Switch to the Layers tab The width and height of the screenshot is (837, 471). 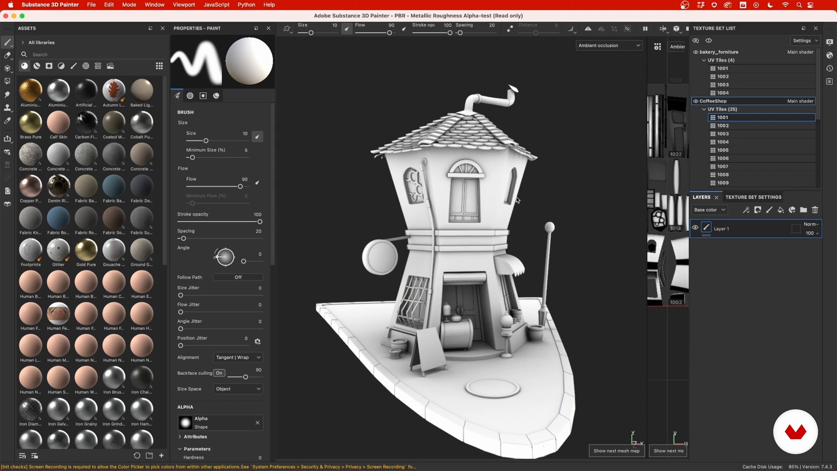coord(701,197)
